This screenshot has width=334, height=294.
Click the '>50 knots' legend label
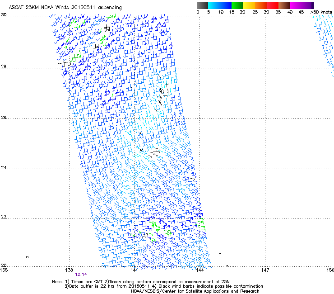click(x=321, y=12)
